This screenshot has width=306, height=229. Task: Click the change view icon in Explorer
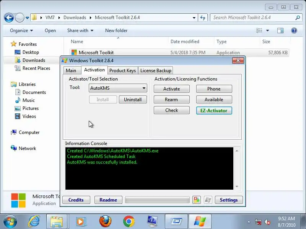click(259, 31)
